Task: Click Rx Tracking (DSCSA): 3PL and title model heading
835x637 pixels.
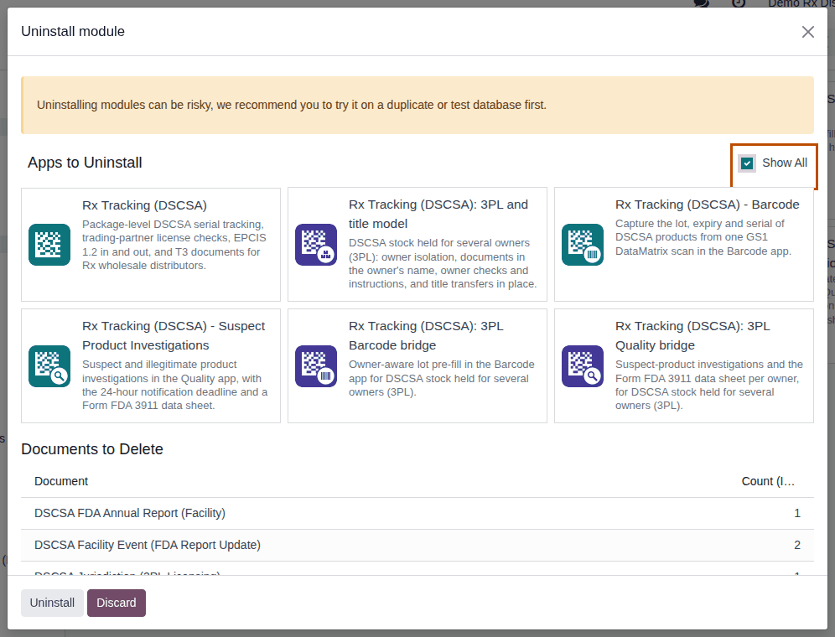Action: tap(438, 214)
